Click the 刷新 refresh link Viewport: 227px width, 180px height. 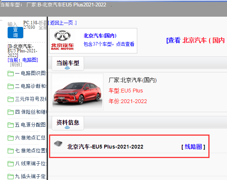pos(16,64)
